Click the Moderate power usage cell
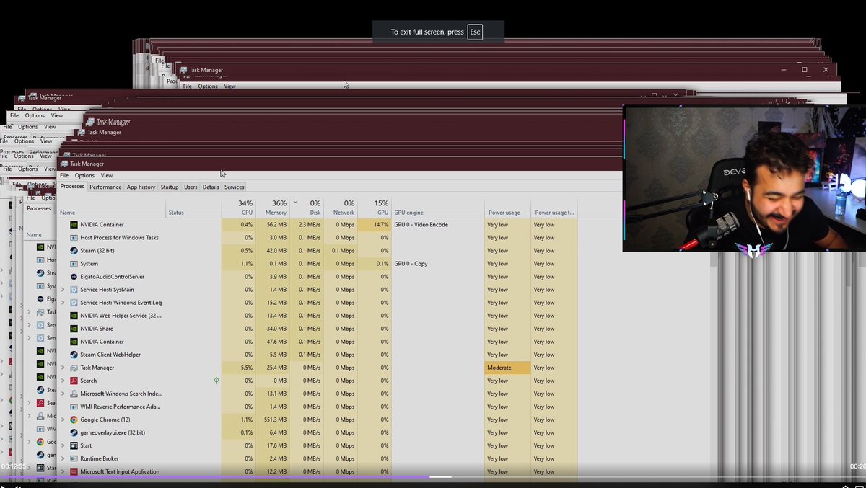The image size is (866, 488). pyautogui.click(x=507, y=368)
